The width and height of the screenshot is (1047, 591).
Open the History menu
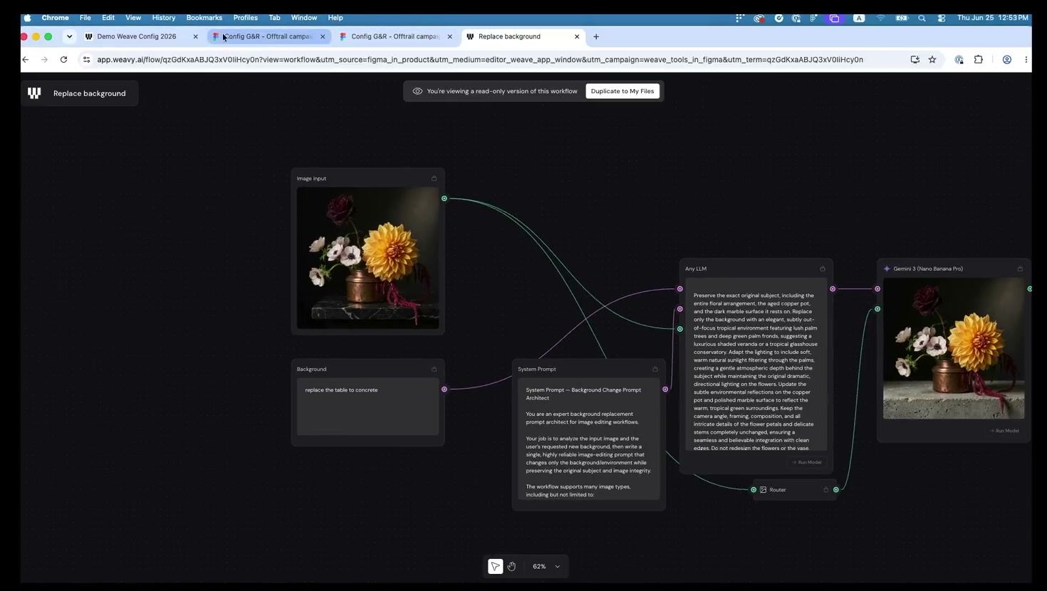tap(164, 18)
